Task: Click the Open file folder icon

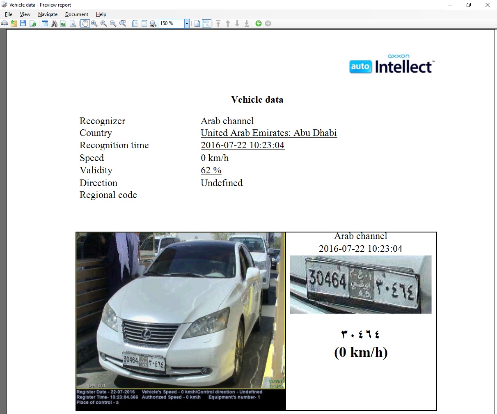Action: tap(14, 23)
